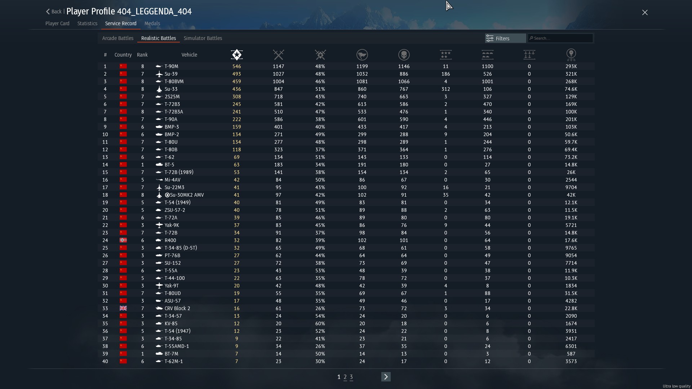Viewport: 692px width, 389px height.
Task: Sort by air targets destroyed stars icon
Action: click(445, 55)
